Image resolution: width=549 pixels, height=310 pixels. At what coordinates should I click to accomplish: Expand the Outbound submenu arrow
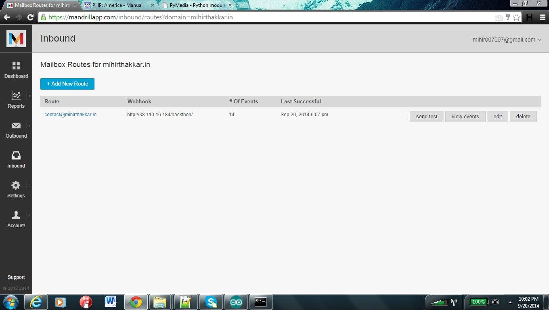[29, 126]
